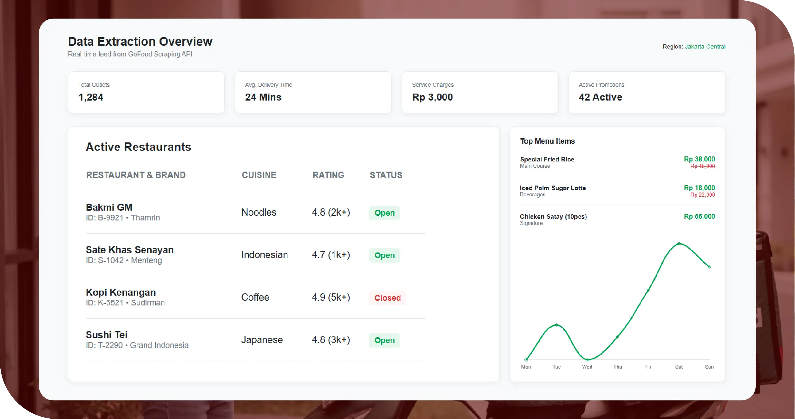Select the Sate Khas Senayan entry
The image size is (795, 419).
point(129,250)
